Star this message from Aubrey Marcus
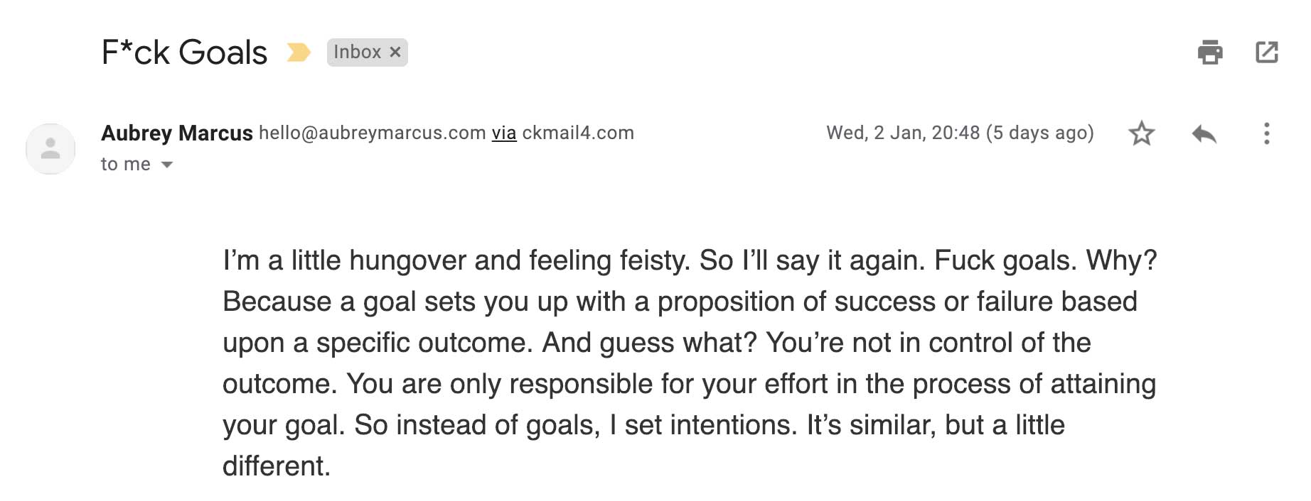Screen dimensions: 1311x501 [x=1141, y=133]
